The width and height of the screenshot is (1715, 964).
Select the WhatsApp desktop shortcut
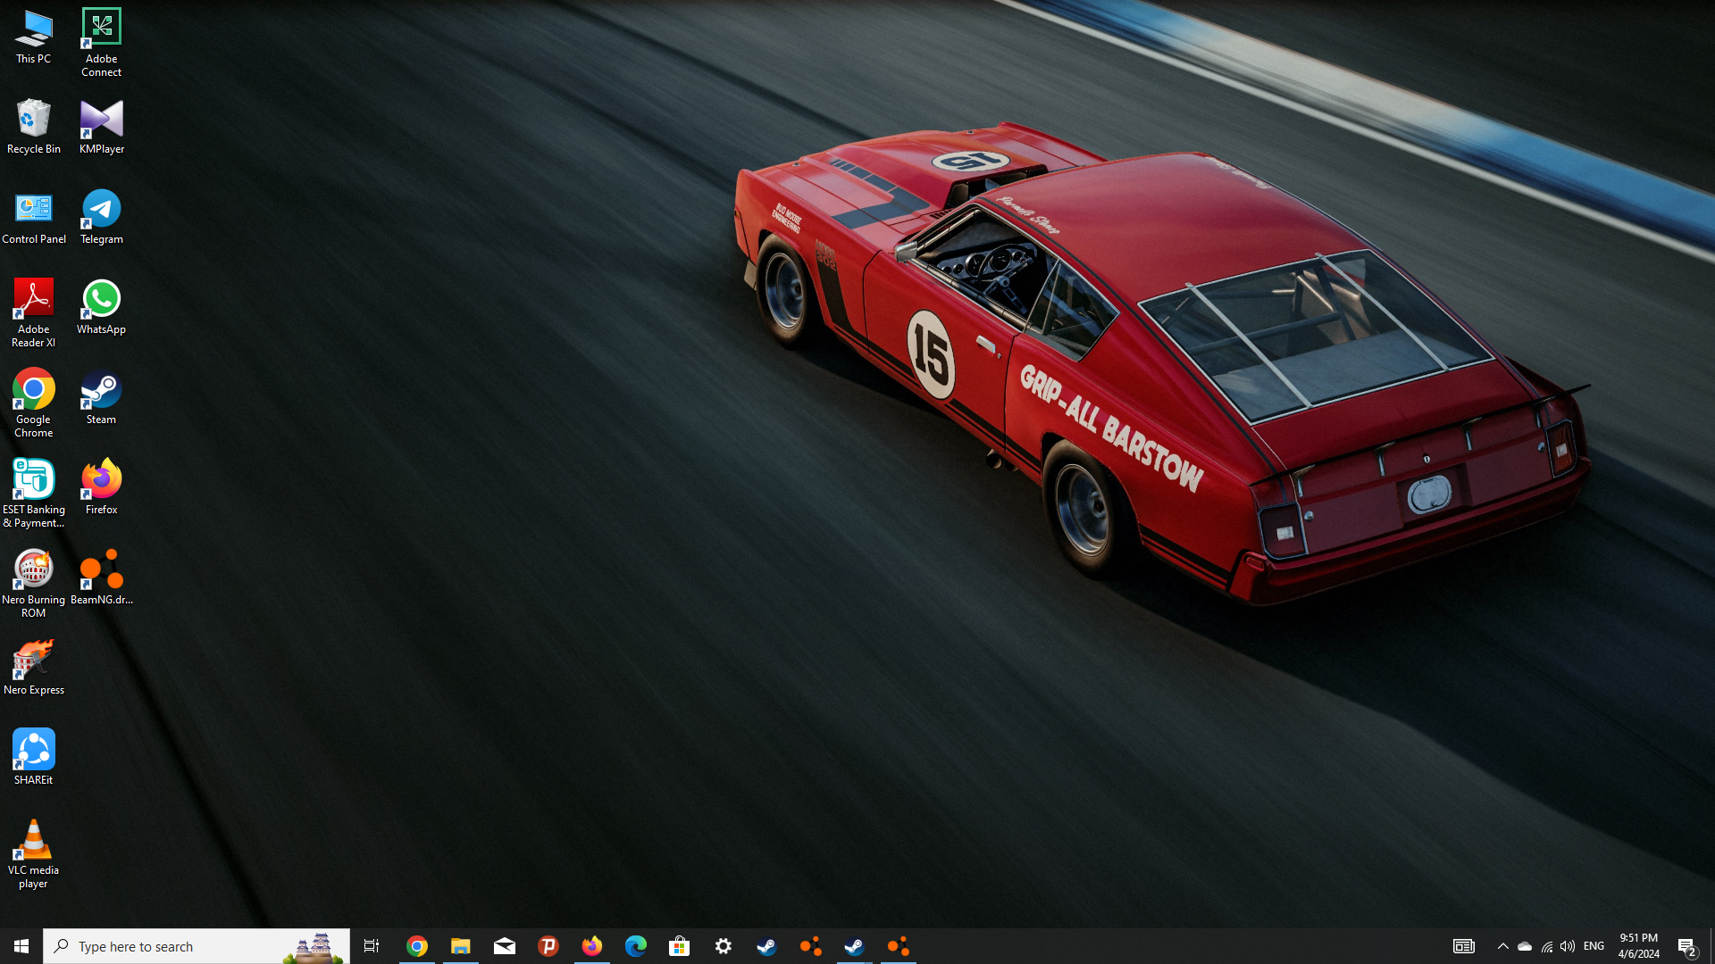click(101, 307)
